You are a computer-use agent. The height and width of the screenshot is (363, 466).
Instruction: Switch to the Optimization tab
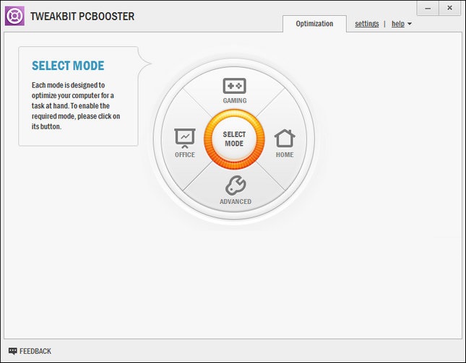coord(314,24)
